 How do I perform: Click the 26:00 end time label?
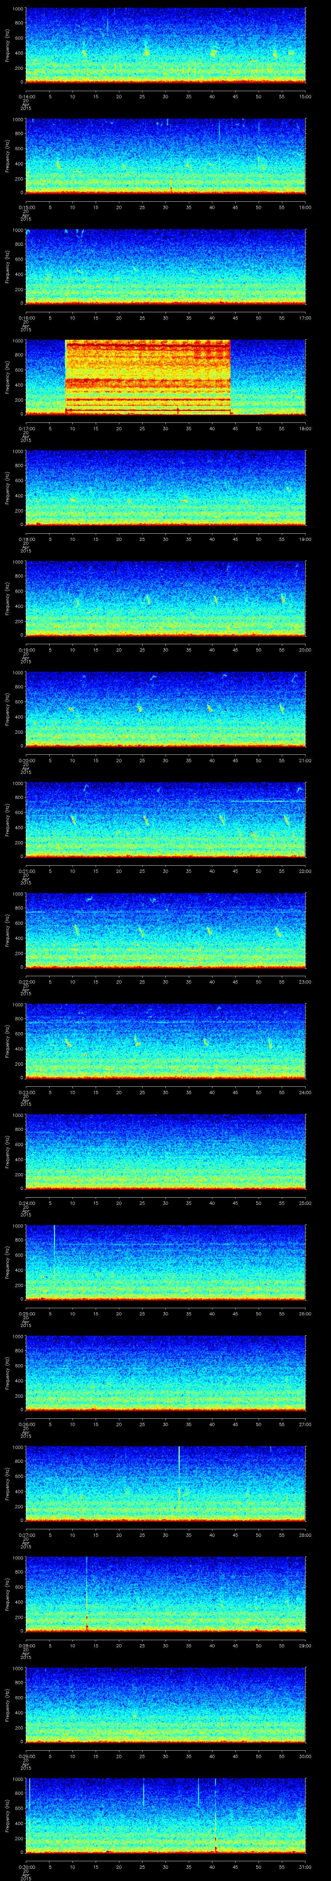pos(305,1314)
